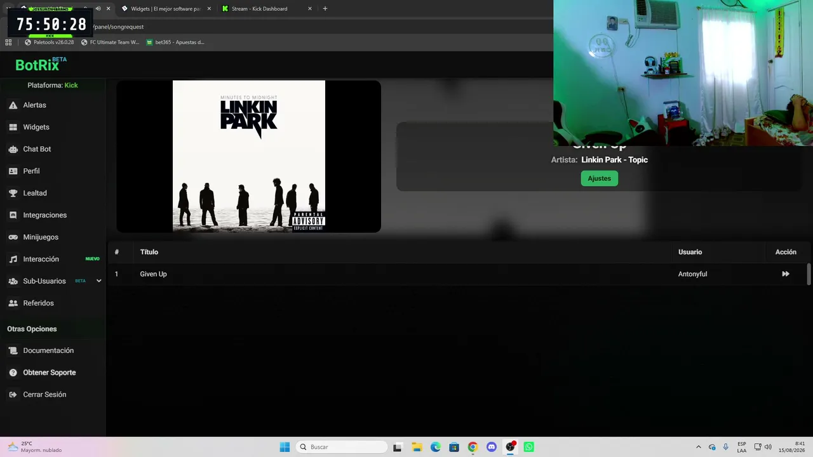Close the Stream - Kick Dashboard tab

tap(310, 9)
